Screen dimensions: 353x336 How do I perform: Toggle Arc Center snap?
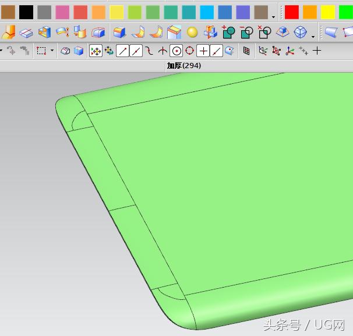[176, 51]
